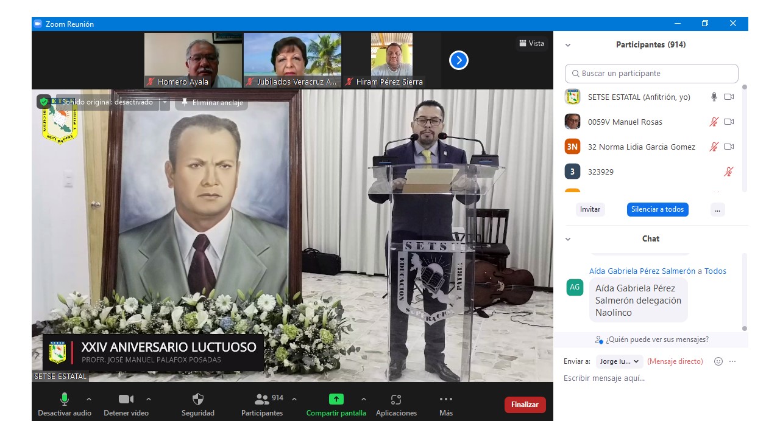Click Eliminar anclaje to unpin video

(x=211, y=103)
